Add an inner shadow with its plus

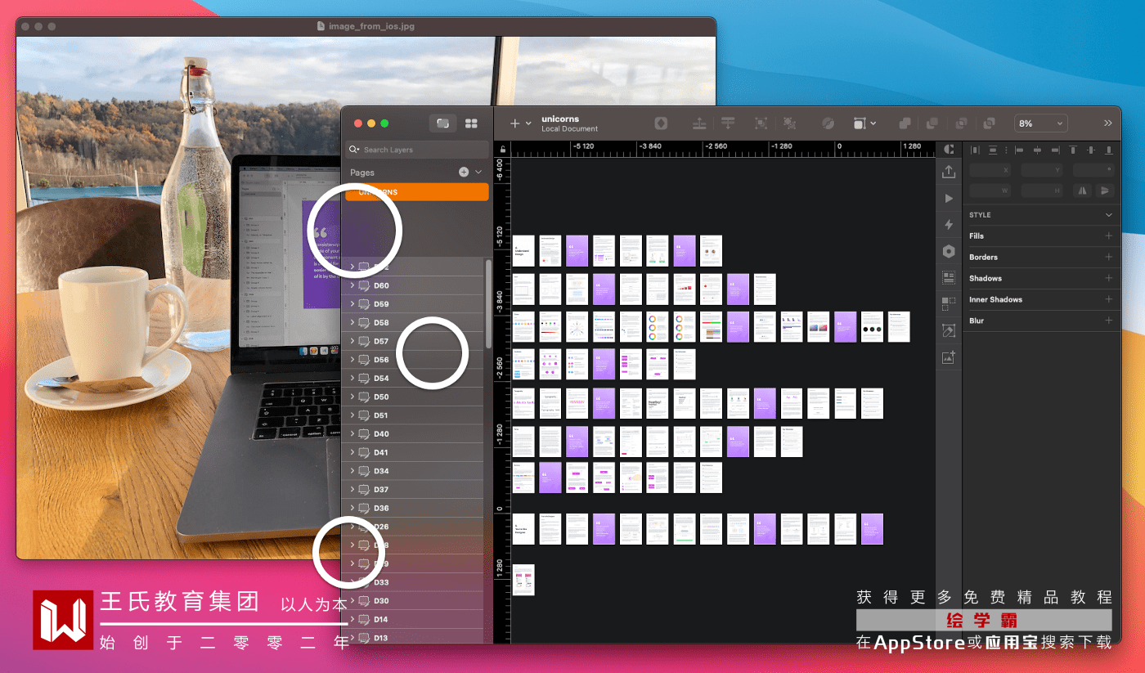(x=1109, y=299)
